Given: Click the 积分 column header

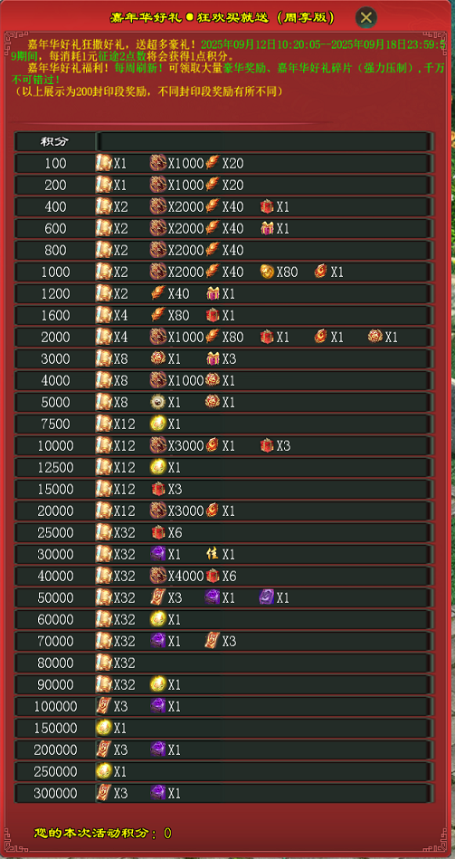Looking at the screenshot, I should pyautogui.click(x=55, y=141).
